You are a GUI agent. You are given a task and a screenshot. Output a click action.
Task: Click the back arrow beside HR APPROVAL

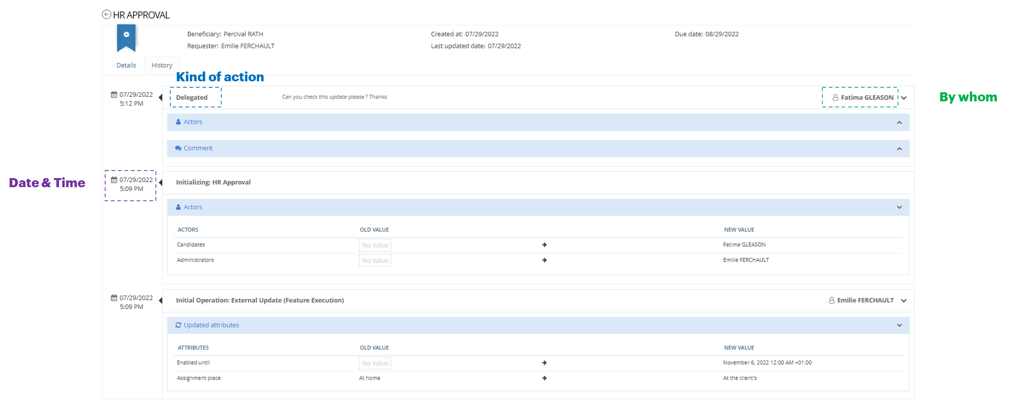pyautogui.click(x=106, y=14)
